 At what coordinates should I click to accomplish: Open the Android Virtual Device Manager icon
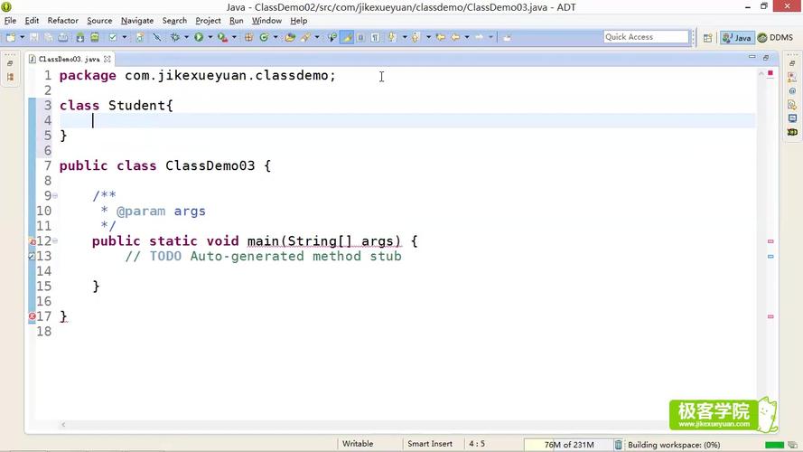click(x=95, y=37)
